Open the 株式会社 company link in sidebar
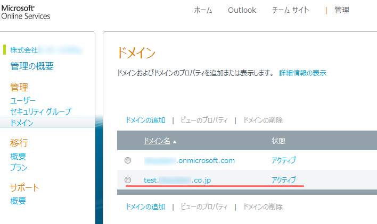This screenshot has width=377, height=224. coord(46,50)
